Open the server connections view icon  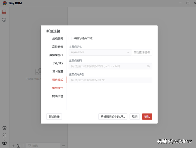4,12
